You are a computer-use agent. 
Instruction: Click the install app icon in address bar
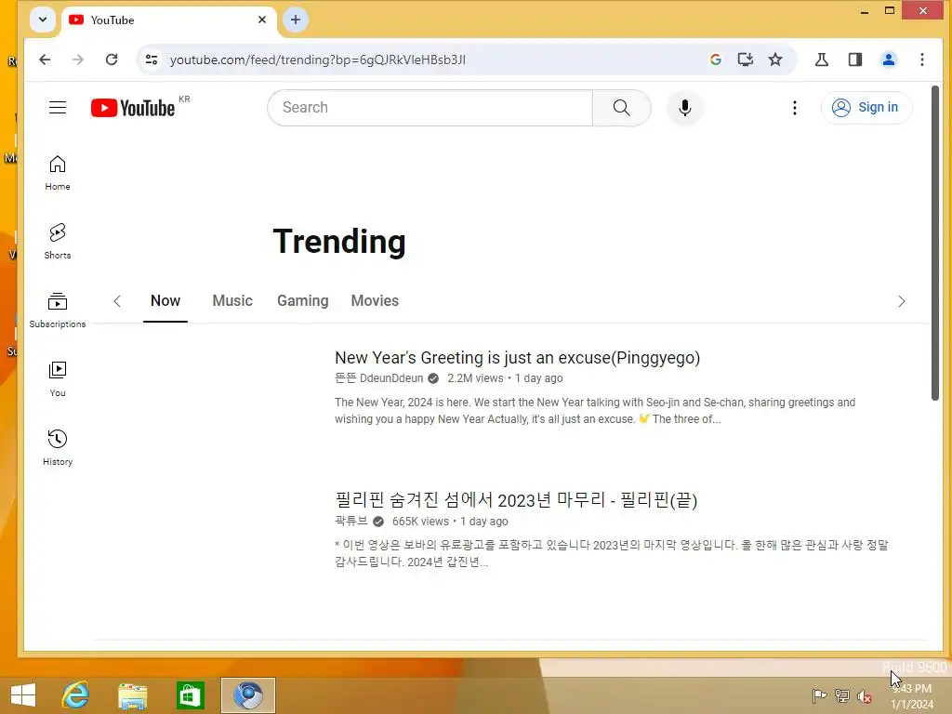(745, 59)
